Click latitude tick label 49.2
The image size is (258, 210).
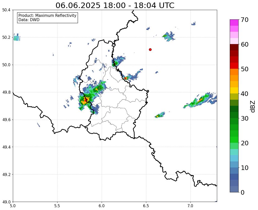click(x=6, y=174)
